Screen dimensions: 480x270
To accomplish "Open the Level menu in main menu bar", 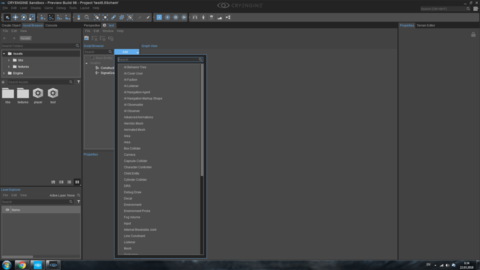I will pos(23,8).
